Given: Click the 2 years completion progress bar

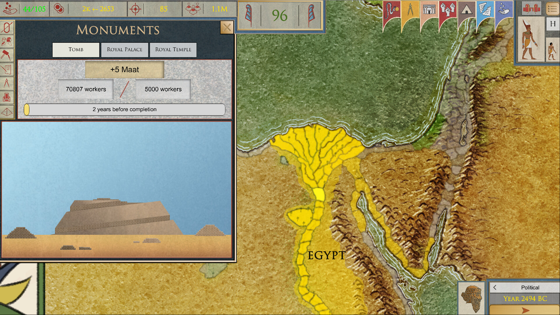Looking at the screenshot, I should point(125,109).
